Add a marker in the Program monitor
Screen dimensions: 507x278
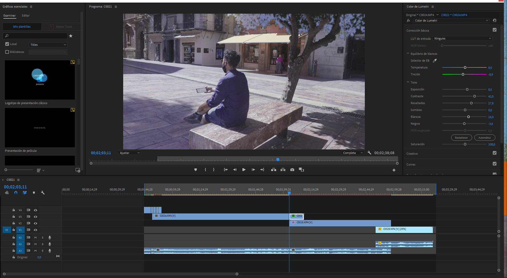pyautogui.click(x=196, y=170)
